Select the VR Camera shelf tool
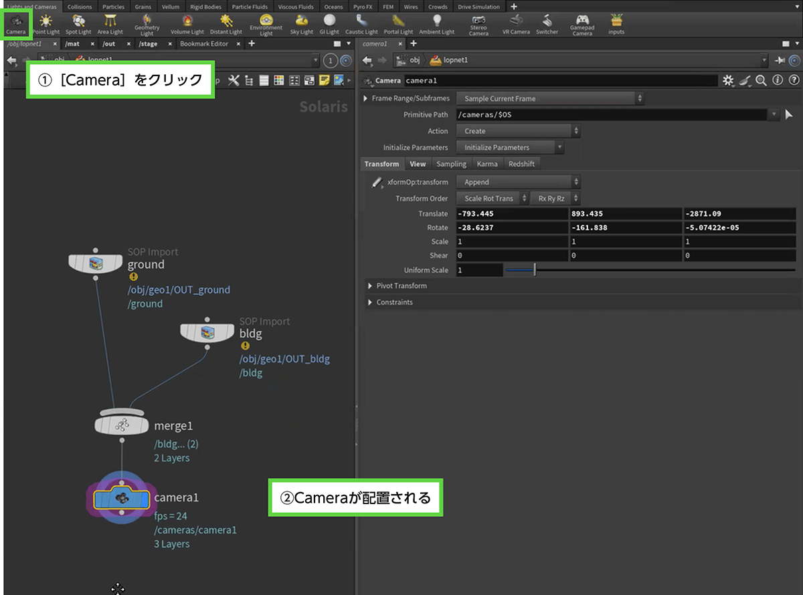The width and height of the screenshot is (803, 595). (x=515, y=23)
